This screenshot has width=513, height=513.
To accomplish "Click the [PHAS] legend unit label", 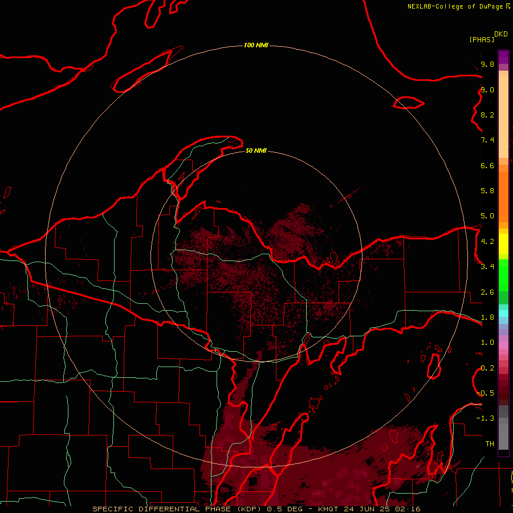I will click(x=482, y=39).
